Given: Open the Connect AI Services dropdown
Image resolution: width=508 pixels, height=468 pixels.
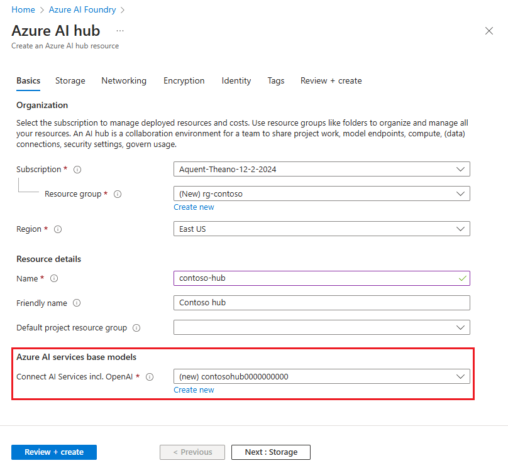Looking at the screenshot, I should 322,377.
